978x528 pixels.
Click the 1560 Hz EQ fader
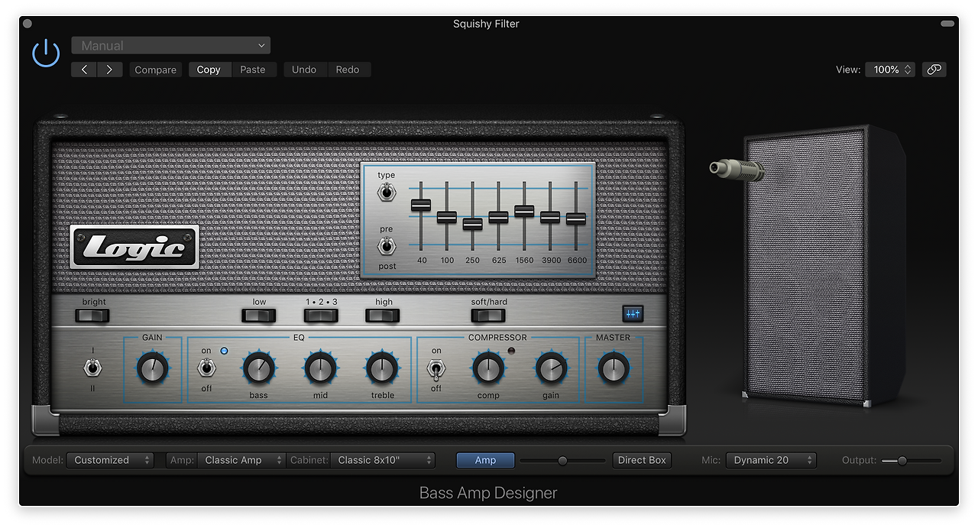(524, 211)
